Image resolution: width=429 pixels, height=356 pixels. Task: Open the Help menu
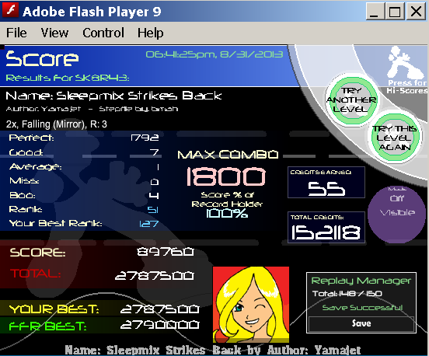coord(151,33)
